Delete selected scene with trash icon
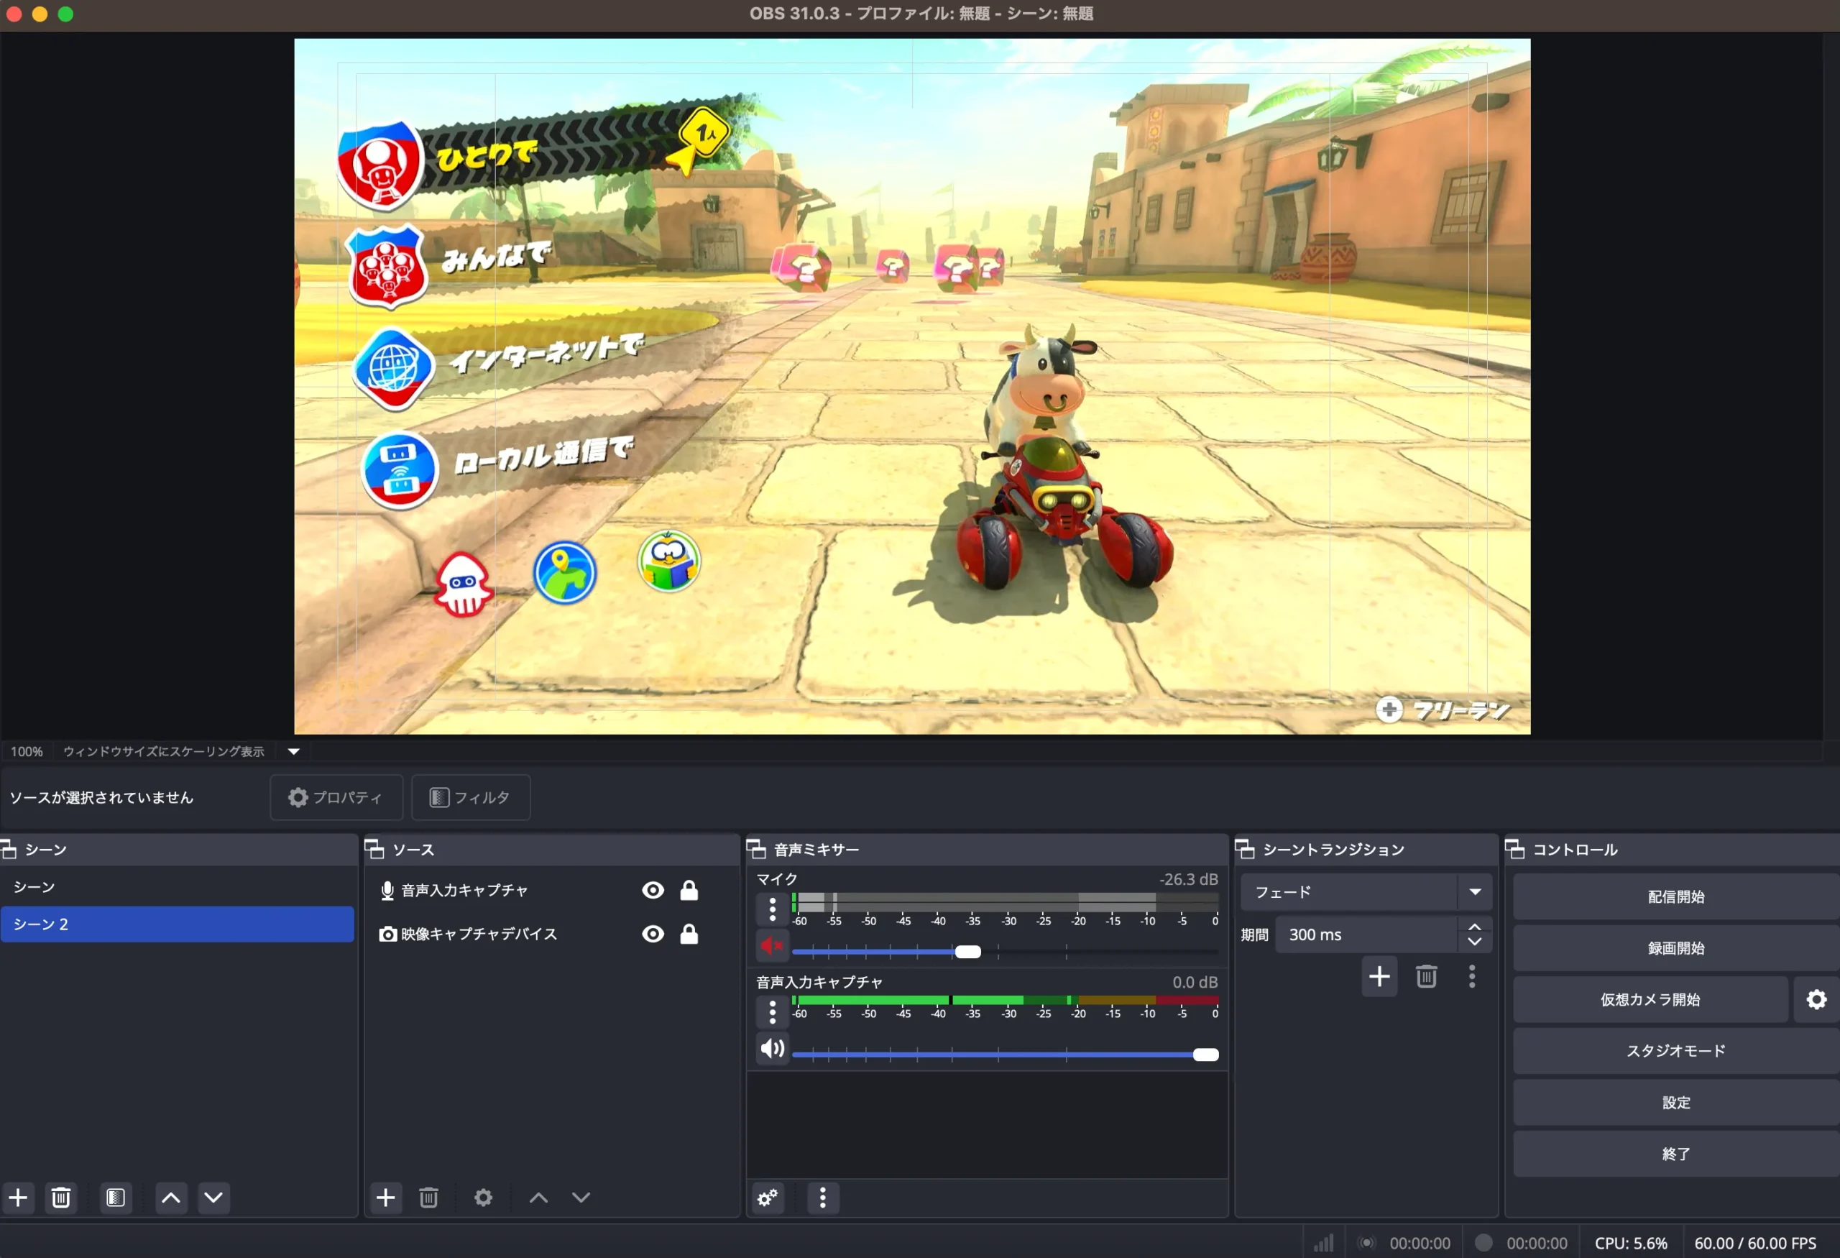The image size is (1840, 1258). (61, 1197)
